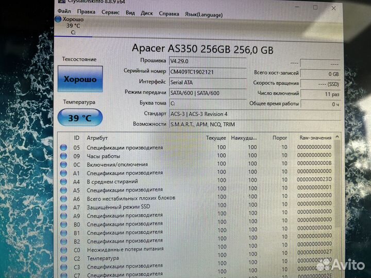Click the status circle icon of row A9
Screen dimensions: 371x278
click(x=63, y=216)
